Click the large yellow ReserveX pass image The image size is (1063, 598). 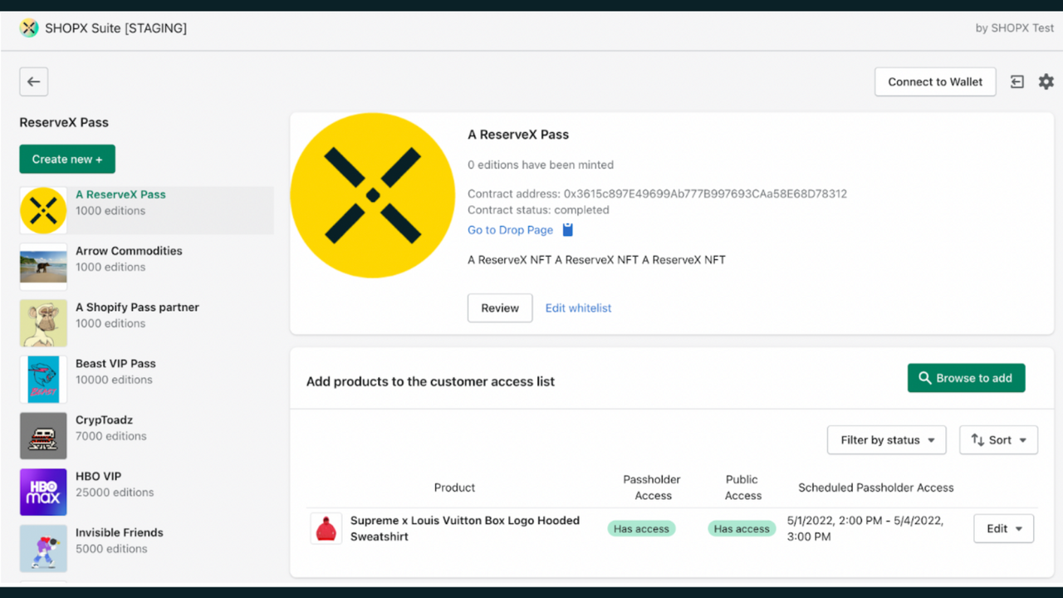coord(372,195)
